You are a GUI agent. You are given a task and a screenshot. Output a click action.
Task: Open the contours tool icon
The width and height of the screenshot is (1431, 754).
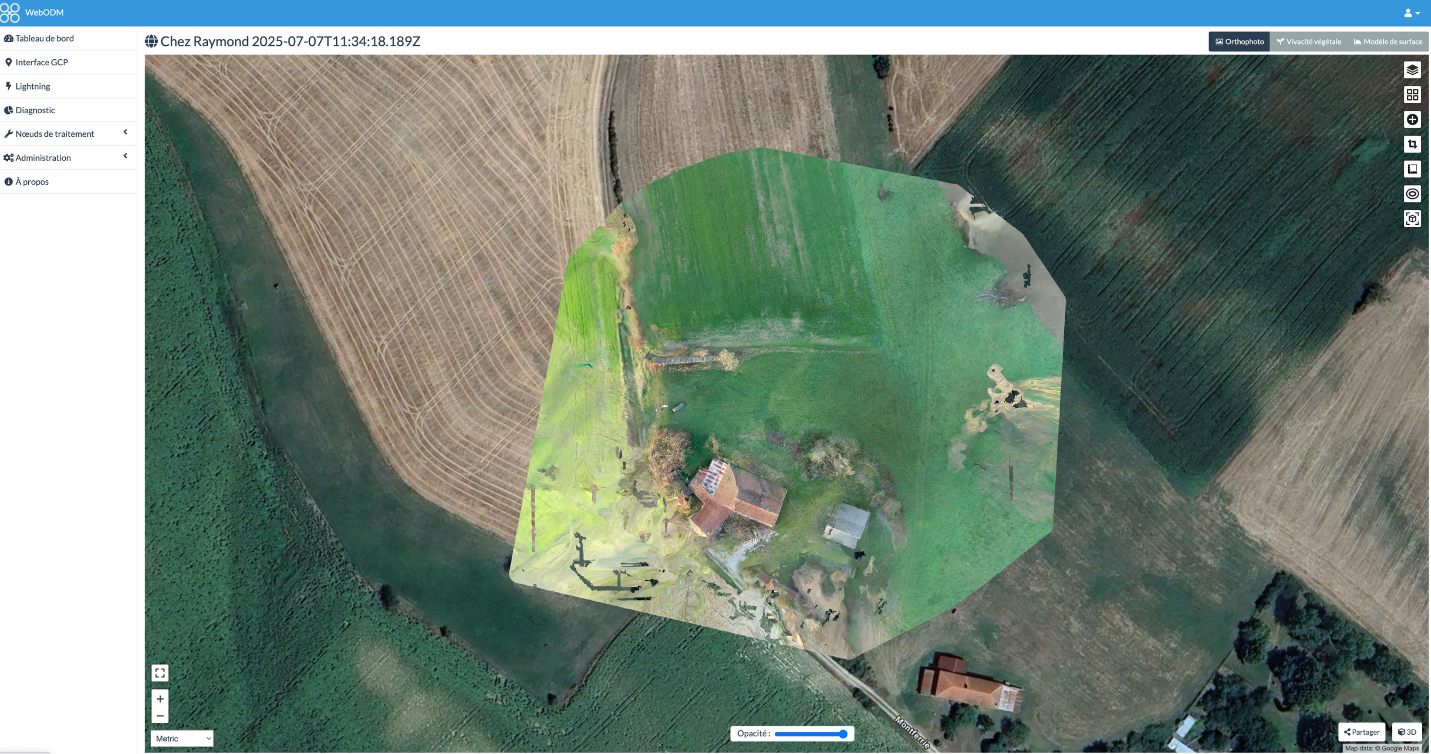click(1412, 194)
